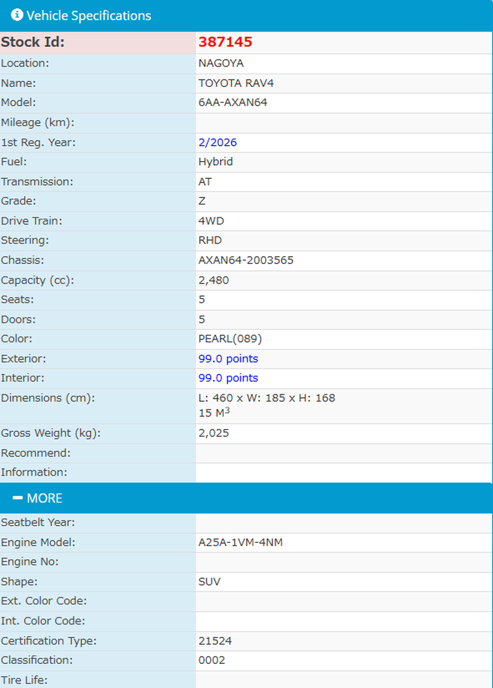Select chassis number AXAN64-2003565
This screenshot has width=493, height=688.
point(246,260)
